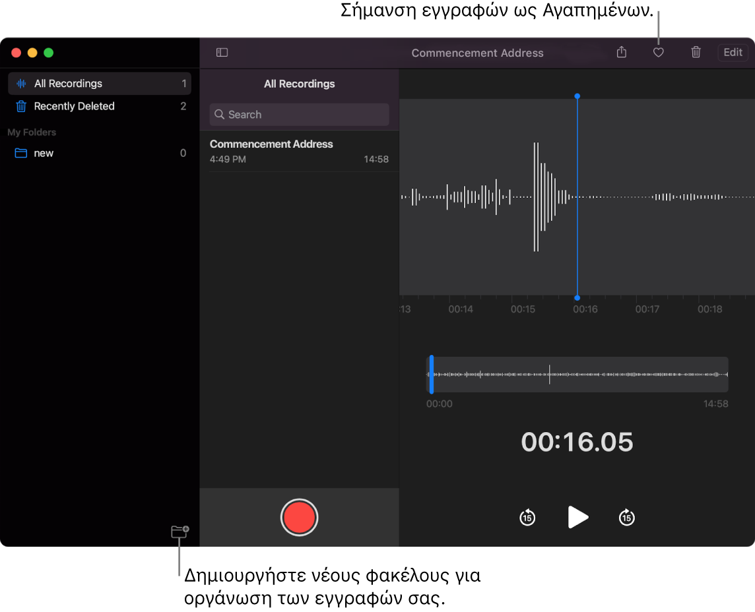This screenshot has height=612, width=755.
Task: Click the My Folders section header
Action: (x=32, y=133)
